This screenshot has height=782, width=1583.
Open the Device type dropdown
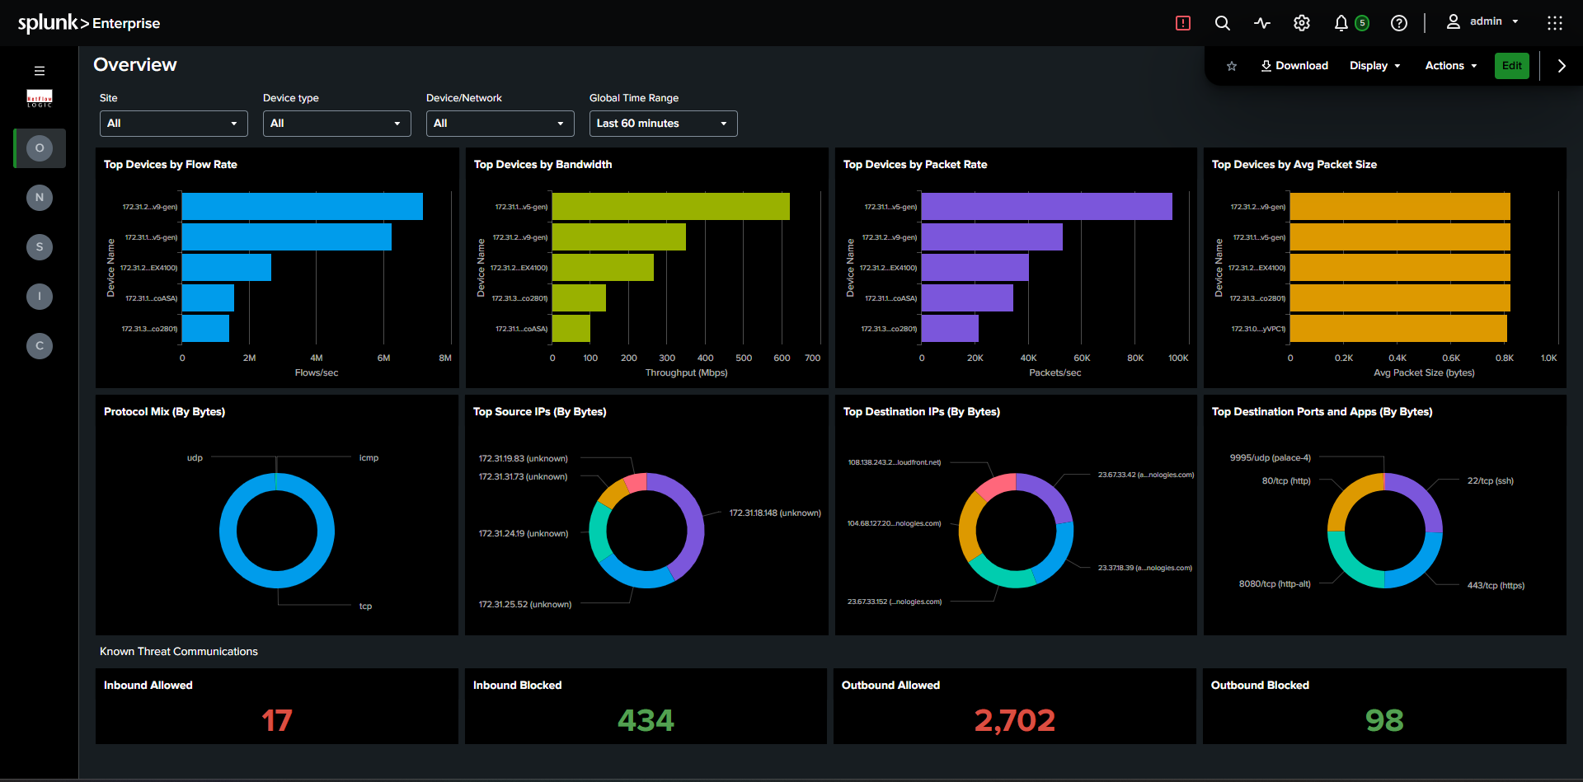(337, 124)
